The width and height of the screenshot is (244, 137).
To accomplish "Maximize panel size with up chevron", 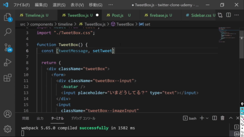I will 231,118.
